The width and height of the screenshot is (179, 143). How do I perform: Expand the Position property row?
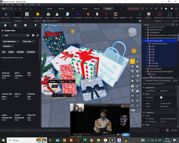click(146, 119)
